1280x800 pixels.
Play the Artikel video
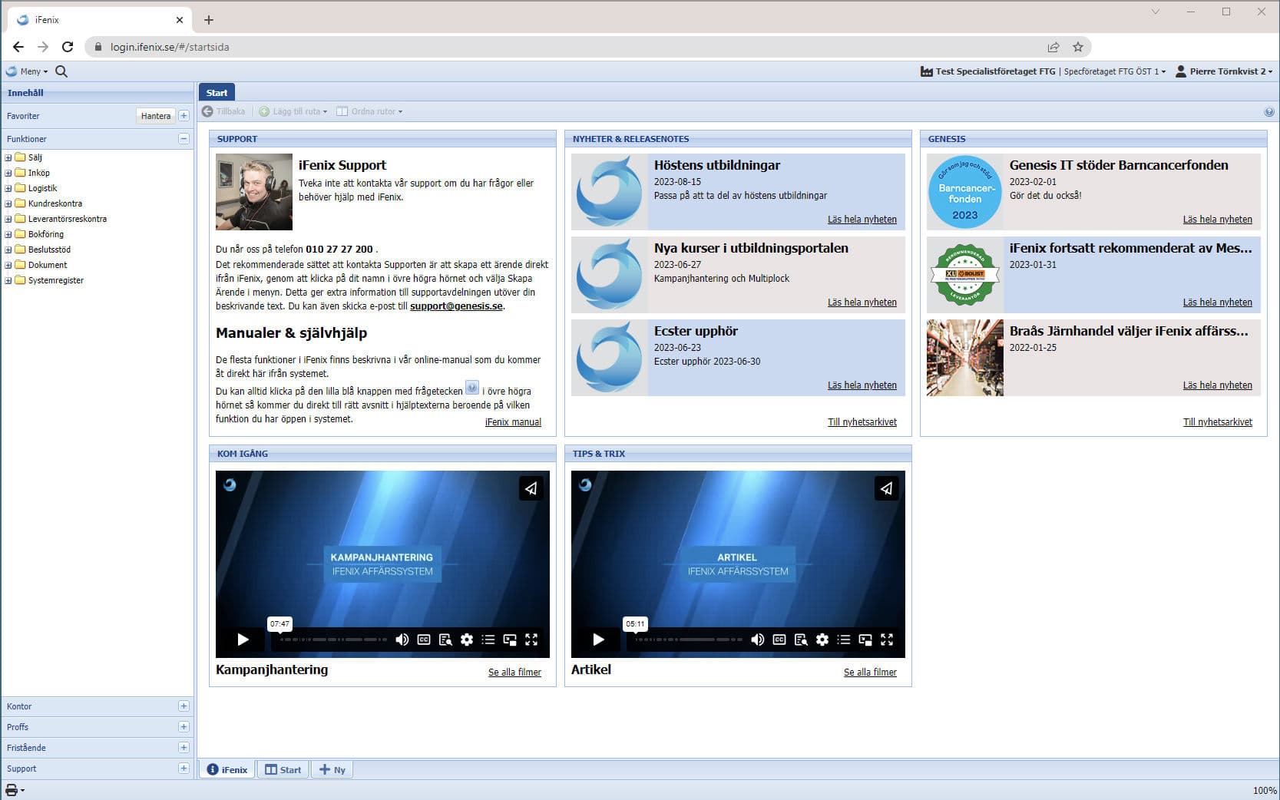click(598, 640)
